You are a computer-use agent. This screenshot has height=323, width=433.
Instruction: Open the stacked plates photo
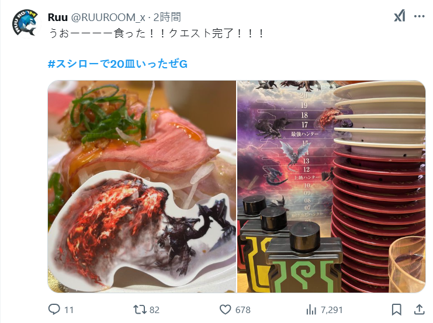[x=331, y=187]
